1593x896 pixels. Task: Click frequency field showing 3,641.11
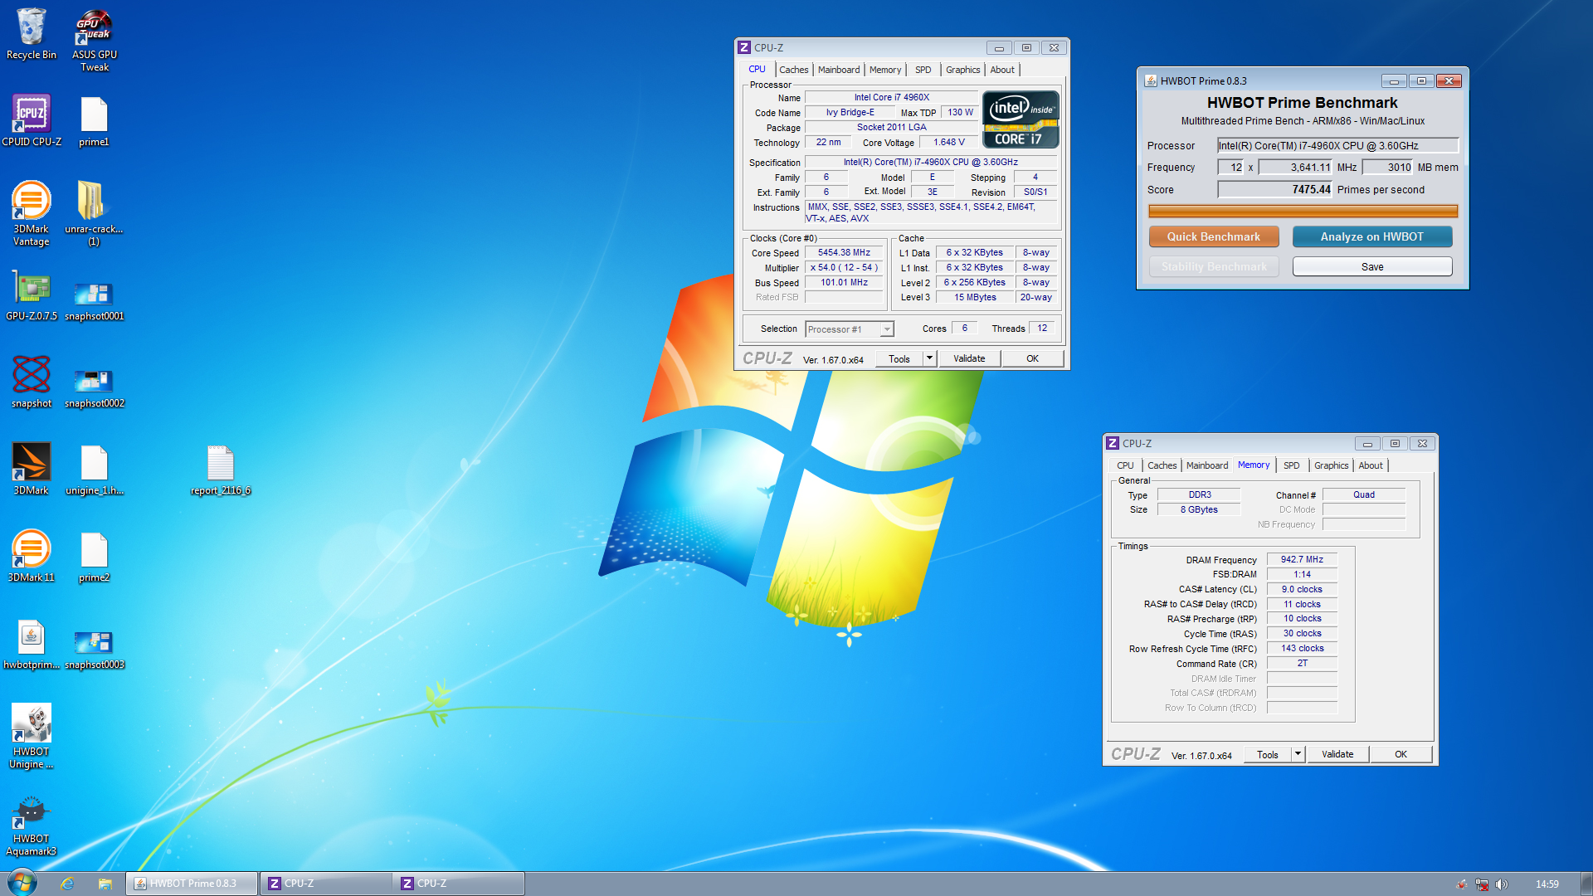1295,167
